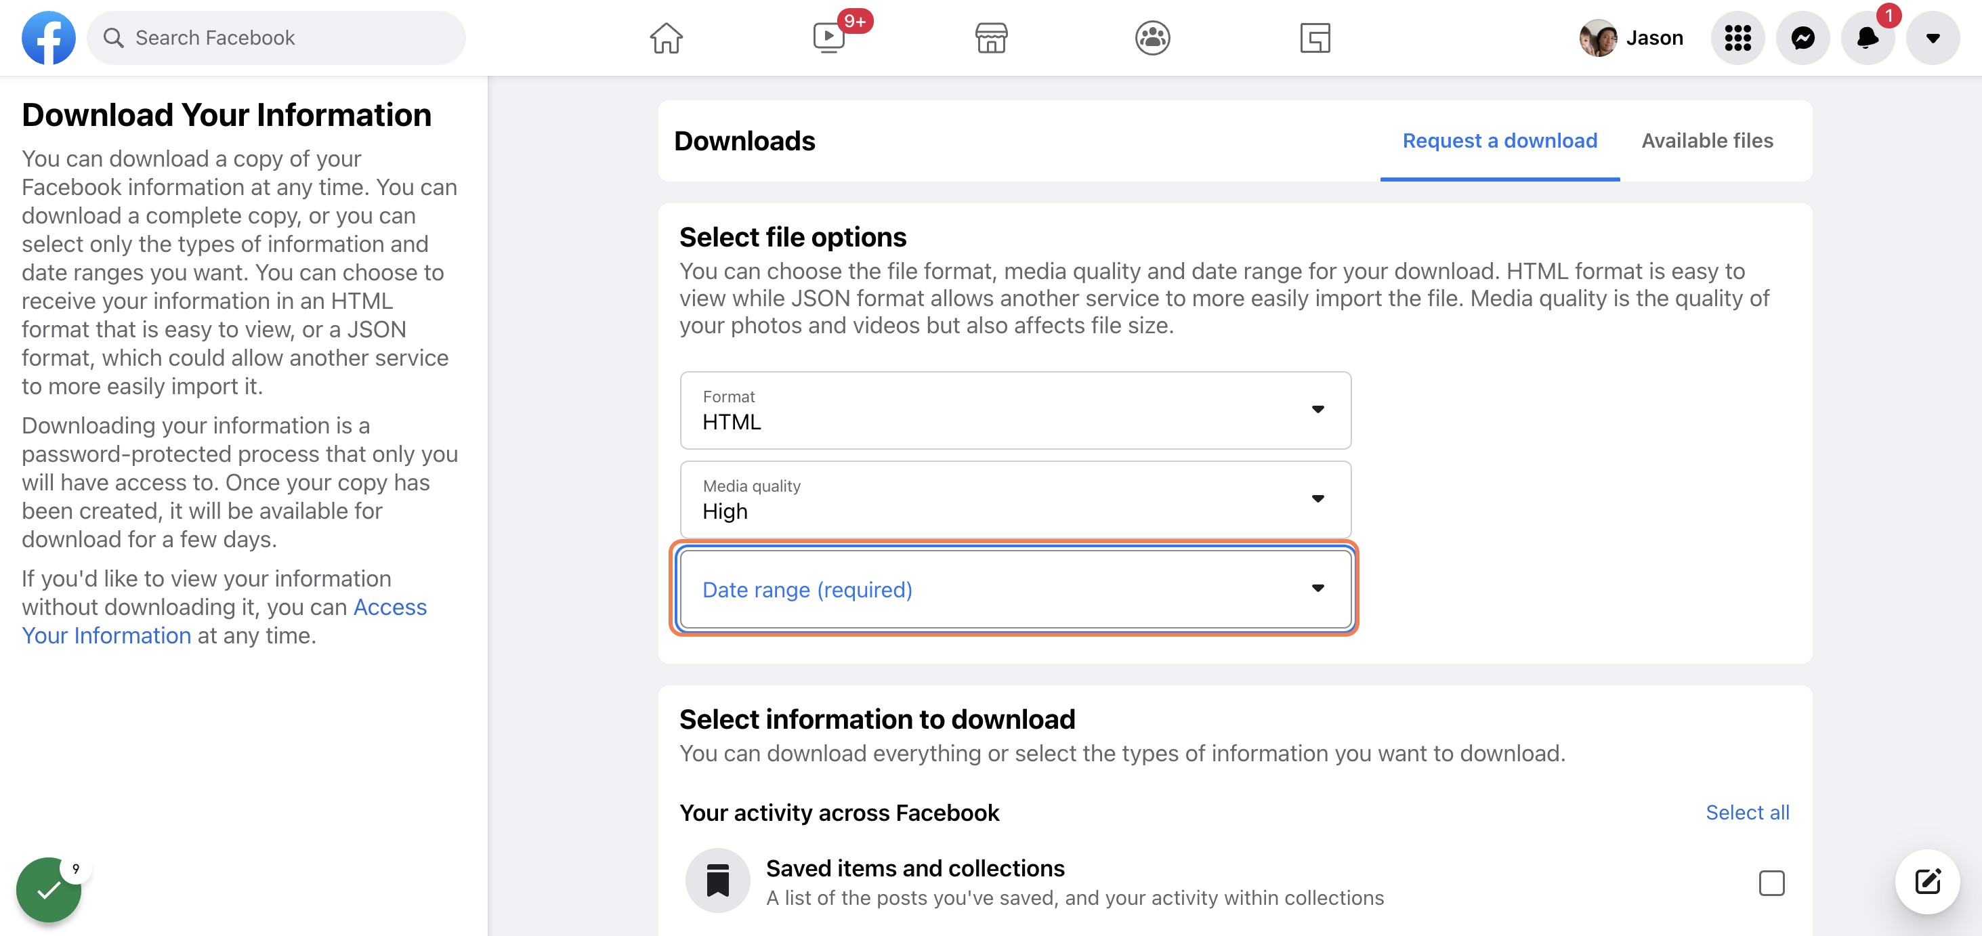Click the Saved items bookmark icon

tap(718, 880)
